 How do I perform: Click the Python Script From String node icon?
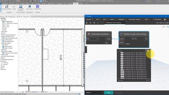coord(121,34)
